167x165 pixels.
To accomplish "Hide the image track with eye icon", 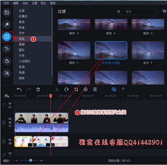I will pos(10,140).
